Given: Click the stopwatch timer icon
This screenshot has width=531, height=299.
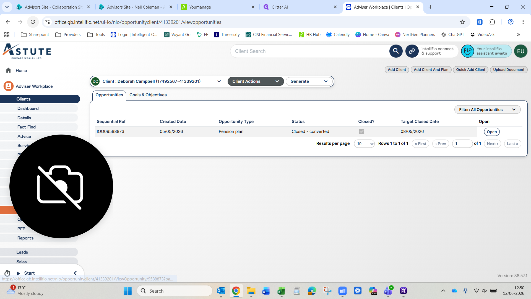Looking at the screenshot, I should (x=7, y=273).
